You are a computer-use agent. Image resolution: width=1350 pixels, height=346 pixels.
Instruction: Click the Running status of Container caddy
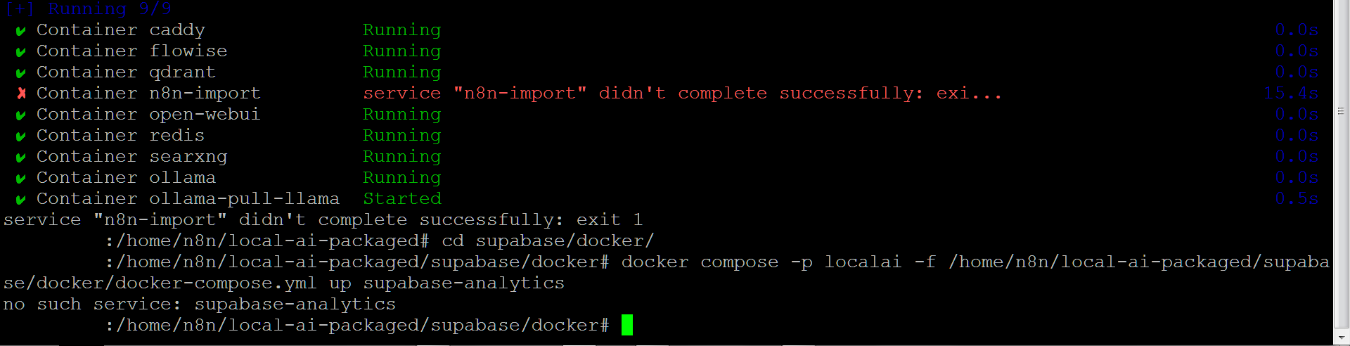402,30
